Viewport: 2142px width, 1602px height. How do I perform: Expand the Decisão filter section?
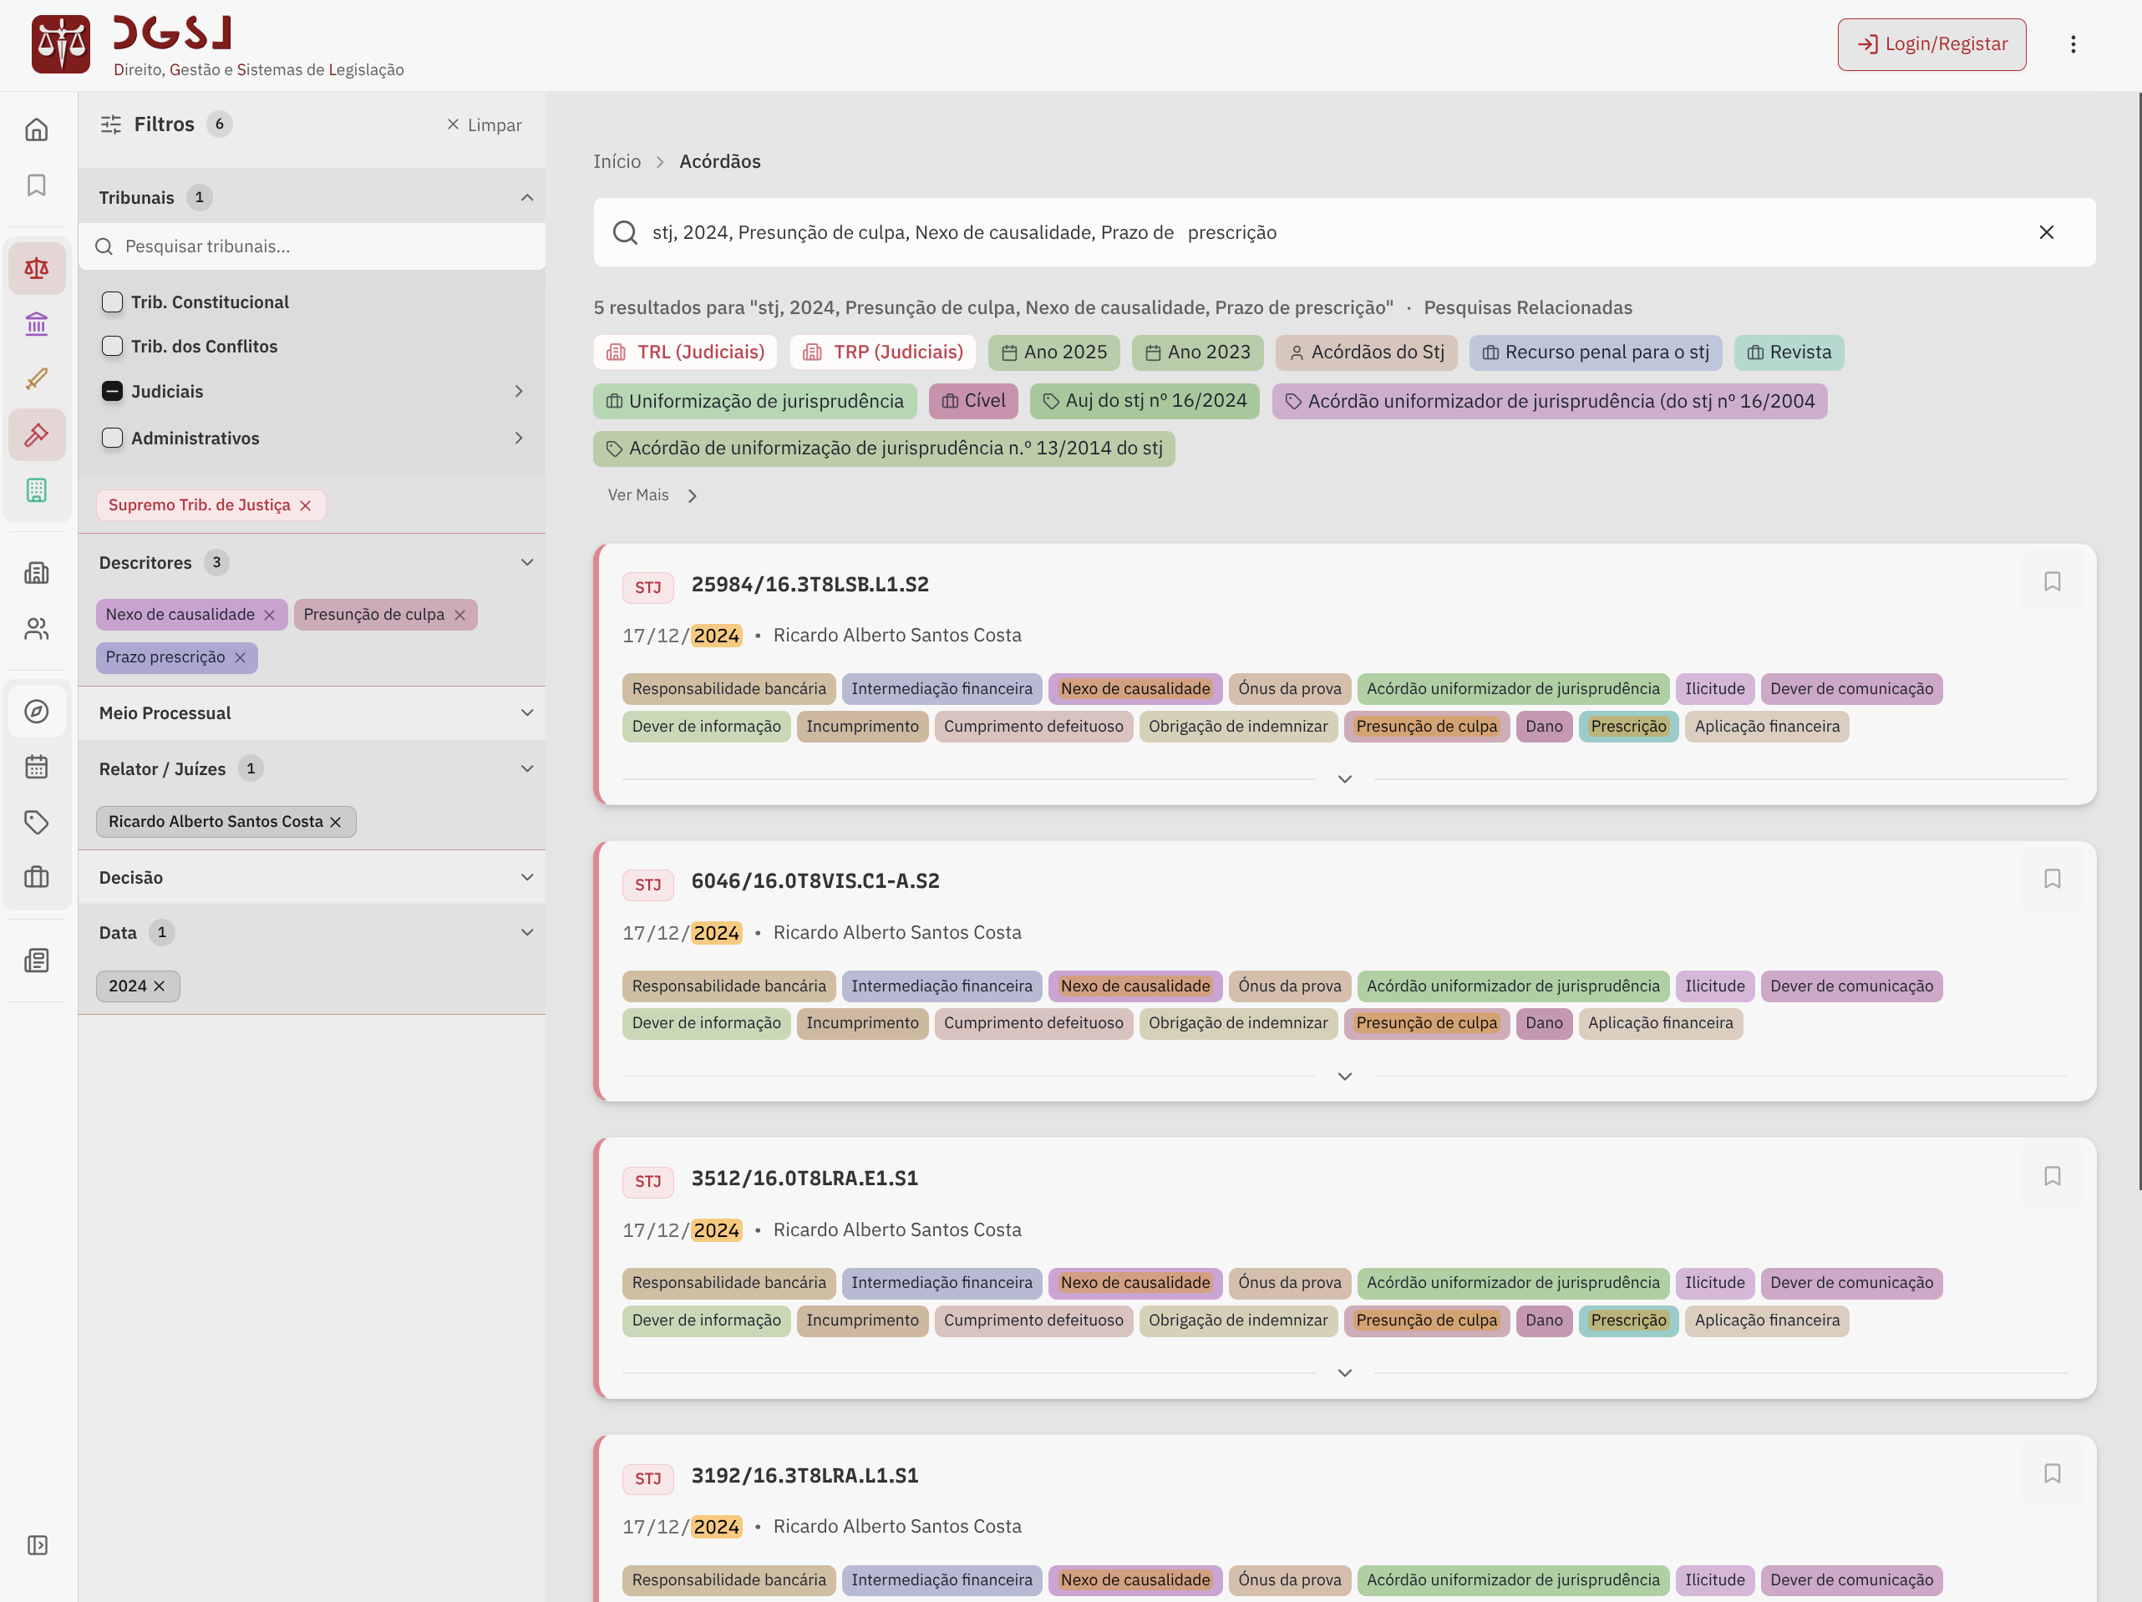[527, 878]
